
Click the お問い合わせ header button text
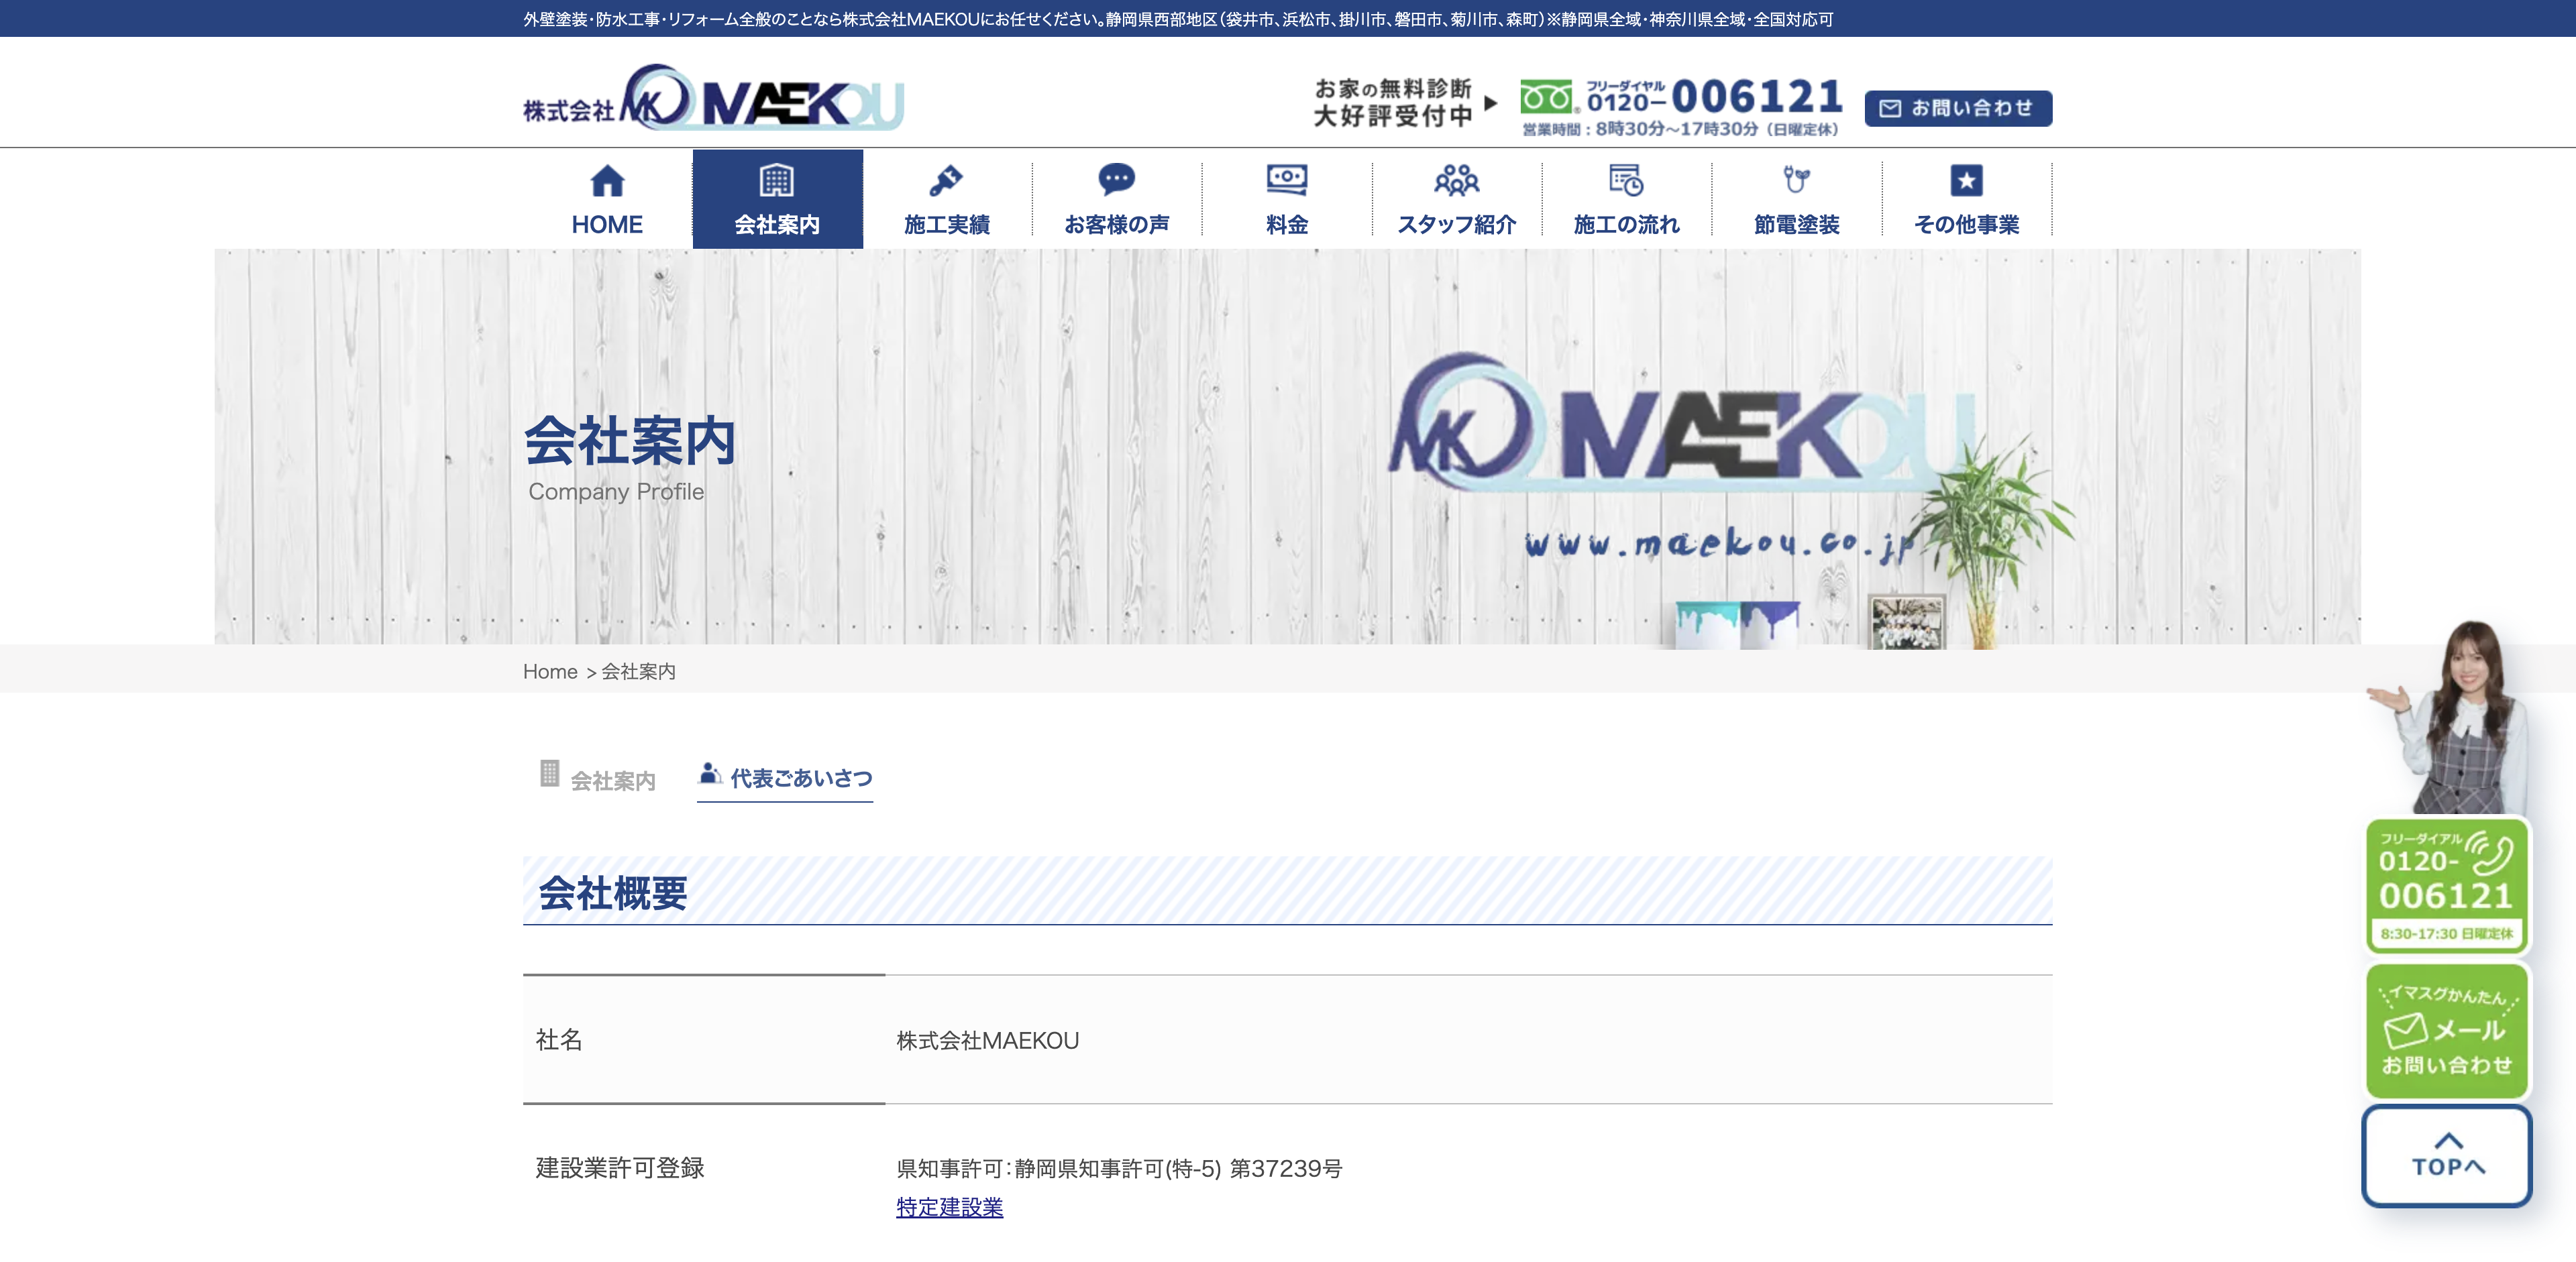(x=1972, y=108)
